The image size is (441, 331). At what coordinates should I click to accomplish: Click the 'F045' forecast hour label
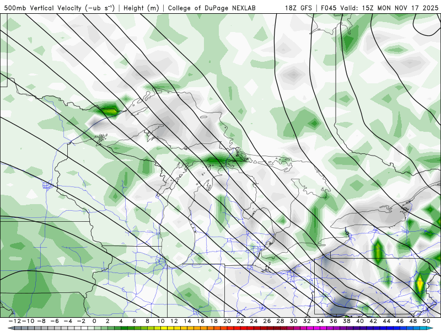(x=327, y=8)
